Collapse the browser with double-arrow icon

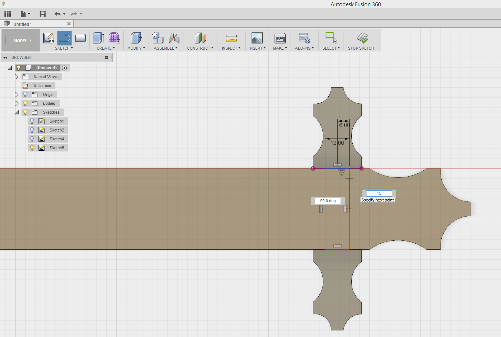pyautogui.click(x=5, y=58)
